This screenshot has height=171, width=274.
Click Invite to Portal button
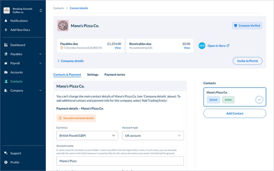(247, 61)
